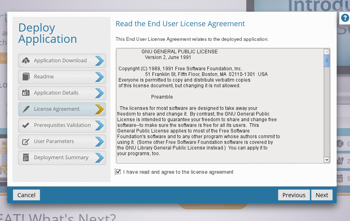Click the License Agreement pen icon
The width and height of the screenshot is (350, 221).
(26, 109)
